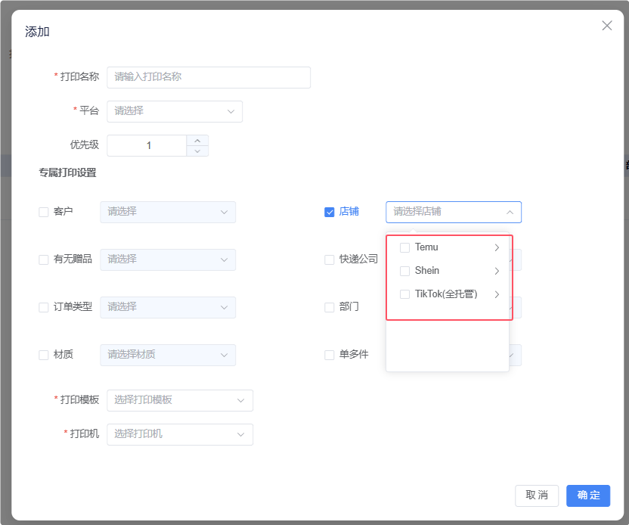Open the 打印模板 dropdown
629x525 pixels.
click(x=180, y=400)
